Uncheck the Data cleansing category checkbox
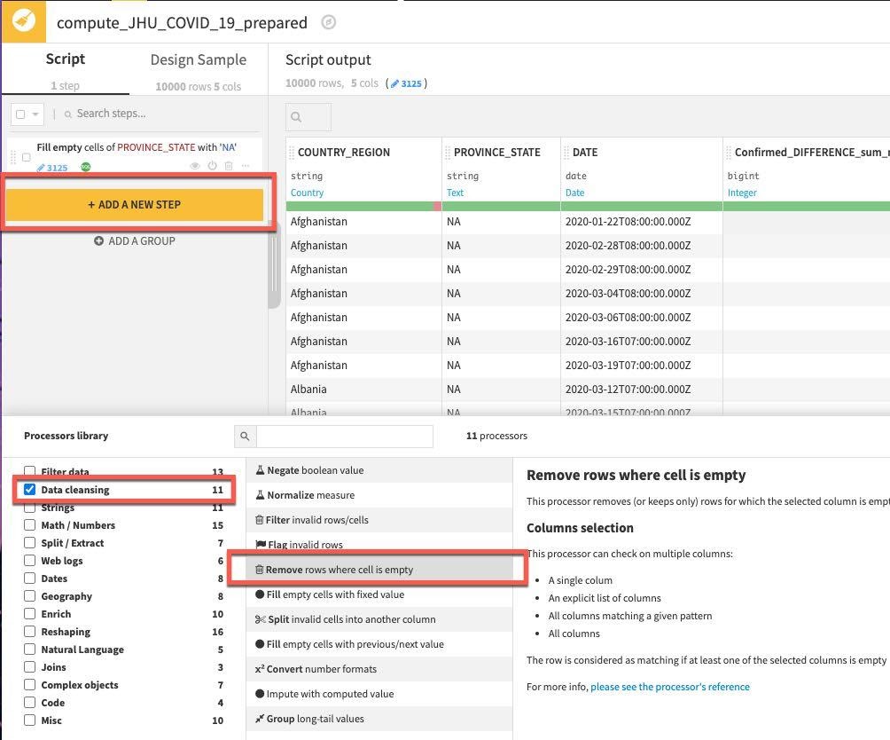The width and height of the screenshot is (890, 740). [x=30, y=490]
